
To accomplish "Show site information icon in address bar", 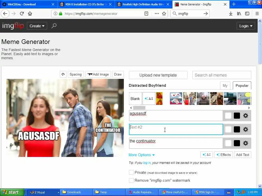I will click(55, 14).
